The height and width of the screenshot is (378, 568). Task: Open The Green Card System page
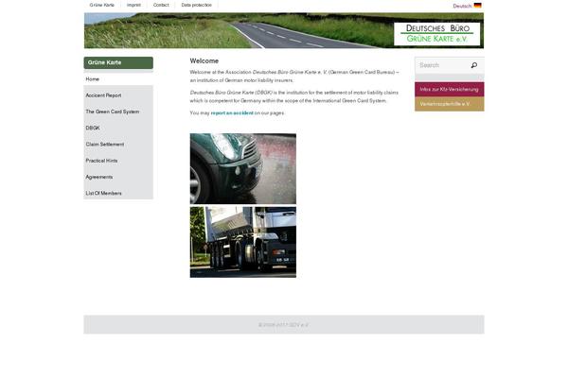coord(112,112)
